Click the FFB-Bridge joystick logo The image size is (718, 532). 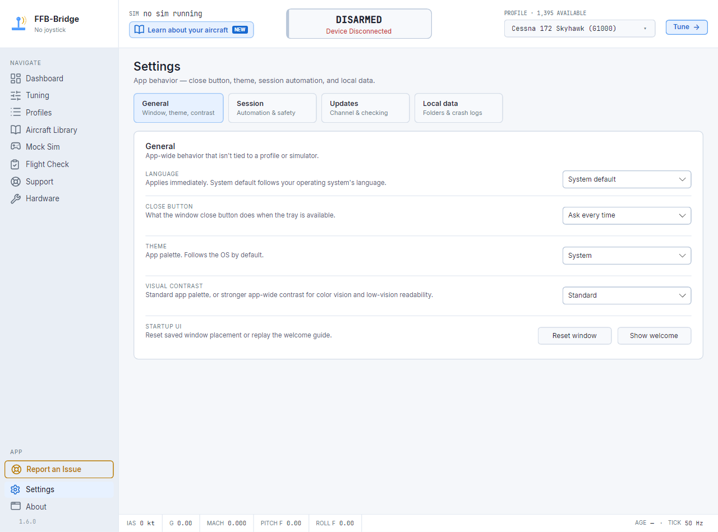[20, 23]
